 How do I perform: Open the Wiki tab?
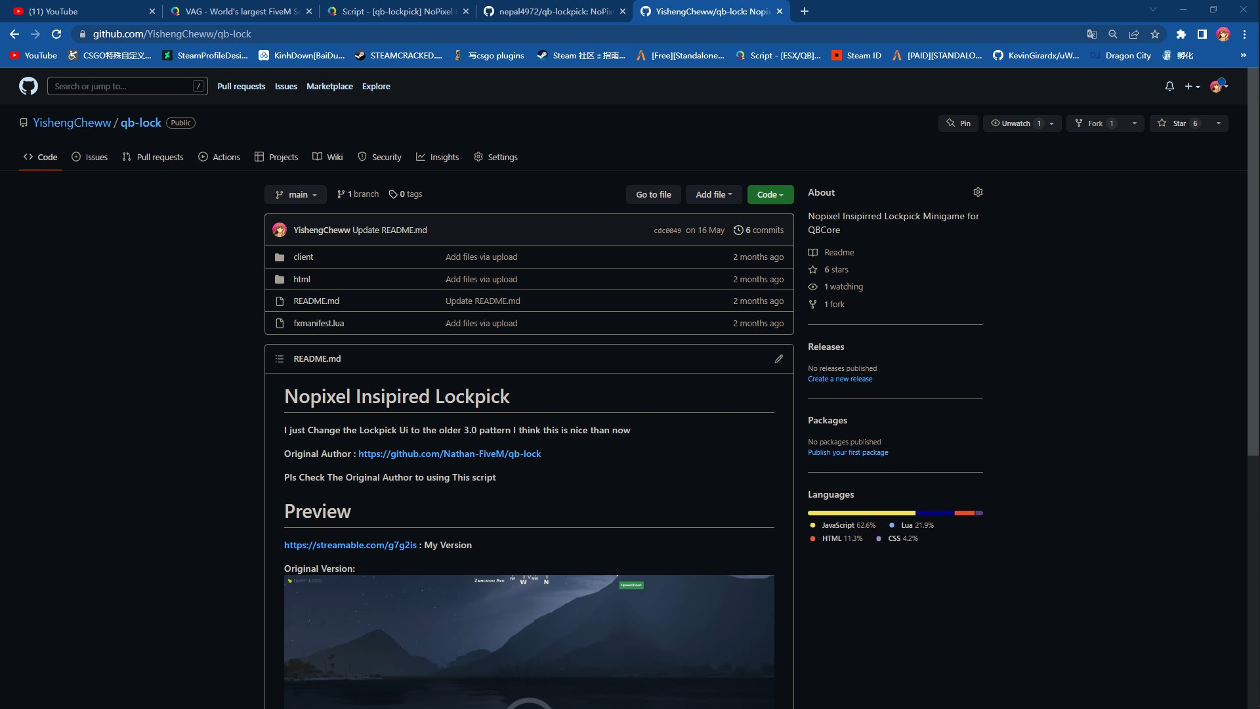coord(327,157)
